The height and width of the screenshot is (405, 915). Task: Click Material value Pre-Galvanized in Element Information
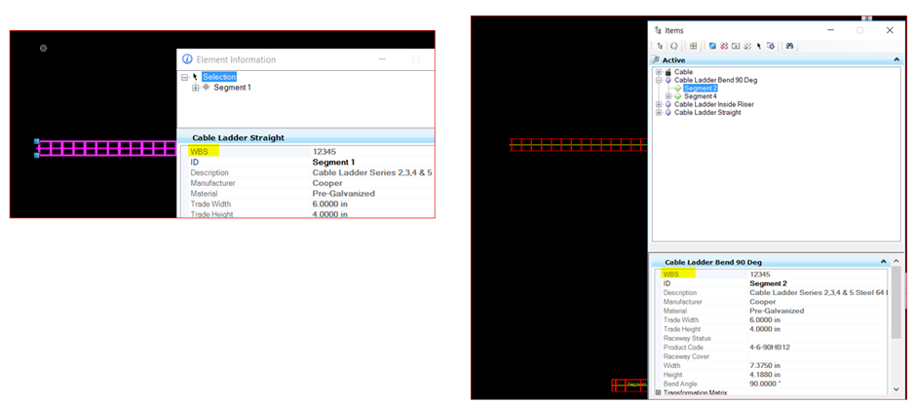344,194
